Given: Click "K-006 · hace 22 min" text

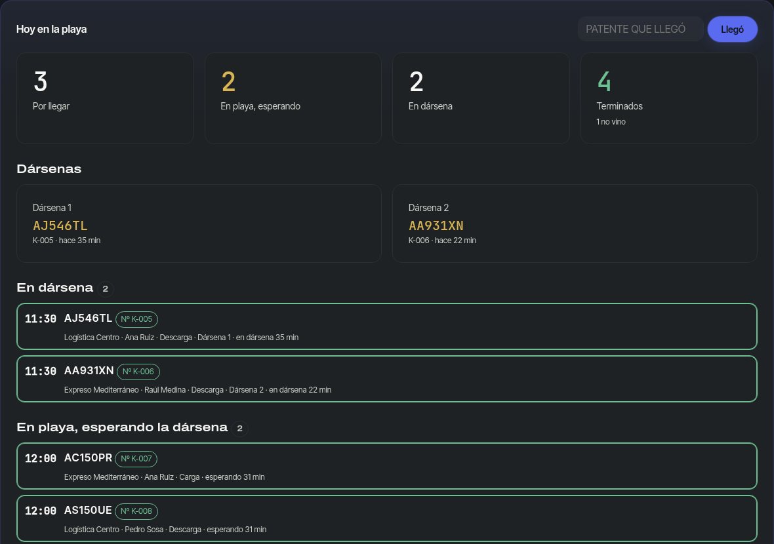Looking at the screenshot, I should click(442, 240).
